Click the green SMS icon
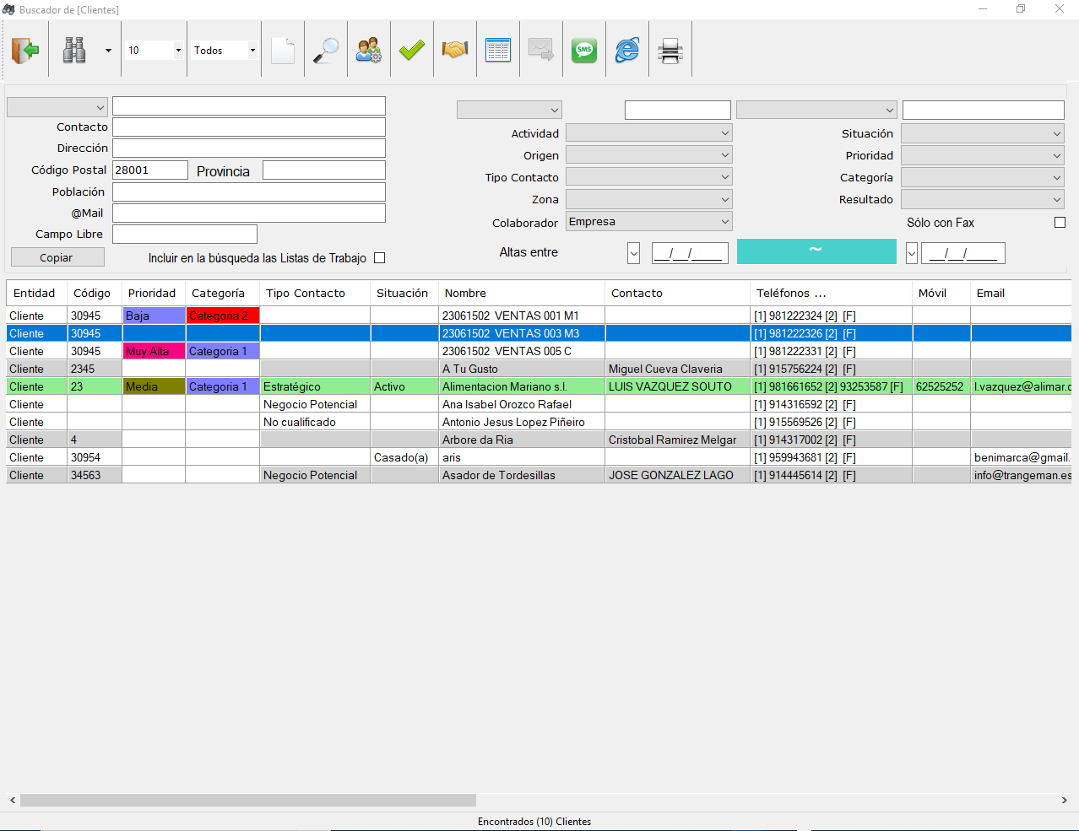Image resolution: width=1079 pixels, height=831 pixels. click(x=584, y=51)
